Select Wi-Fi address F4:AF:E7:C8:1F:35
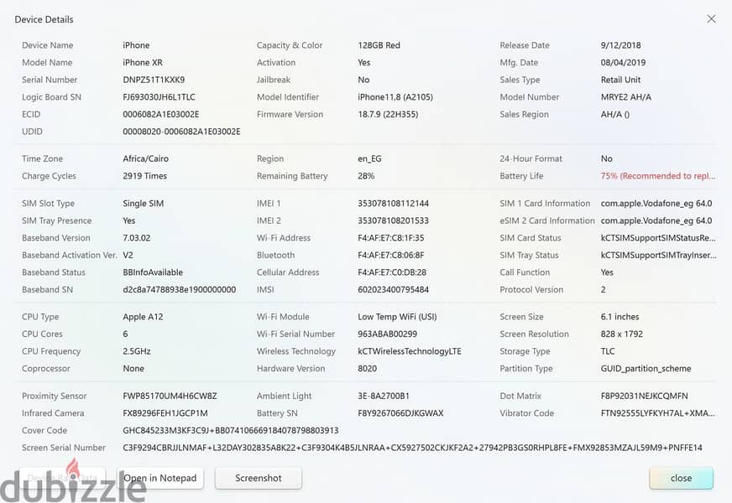 390,238
